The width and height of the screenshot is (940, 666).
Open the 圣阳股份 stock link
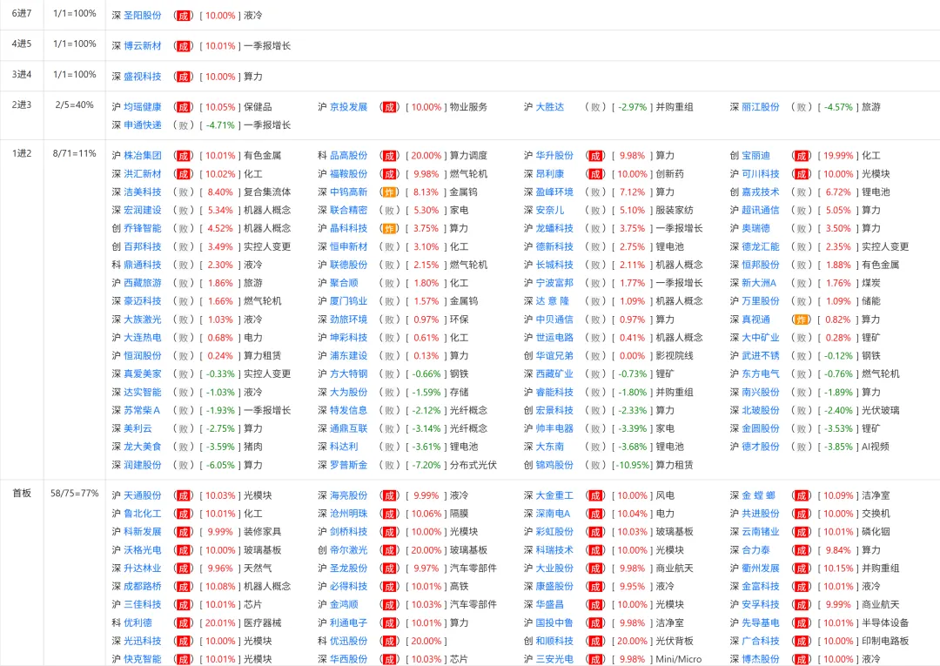[143, 16]
